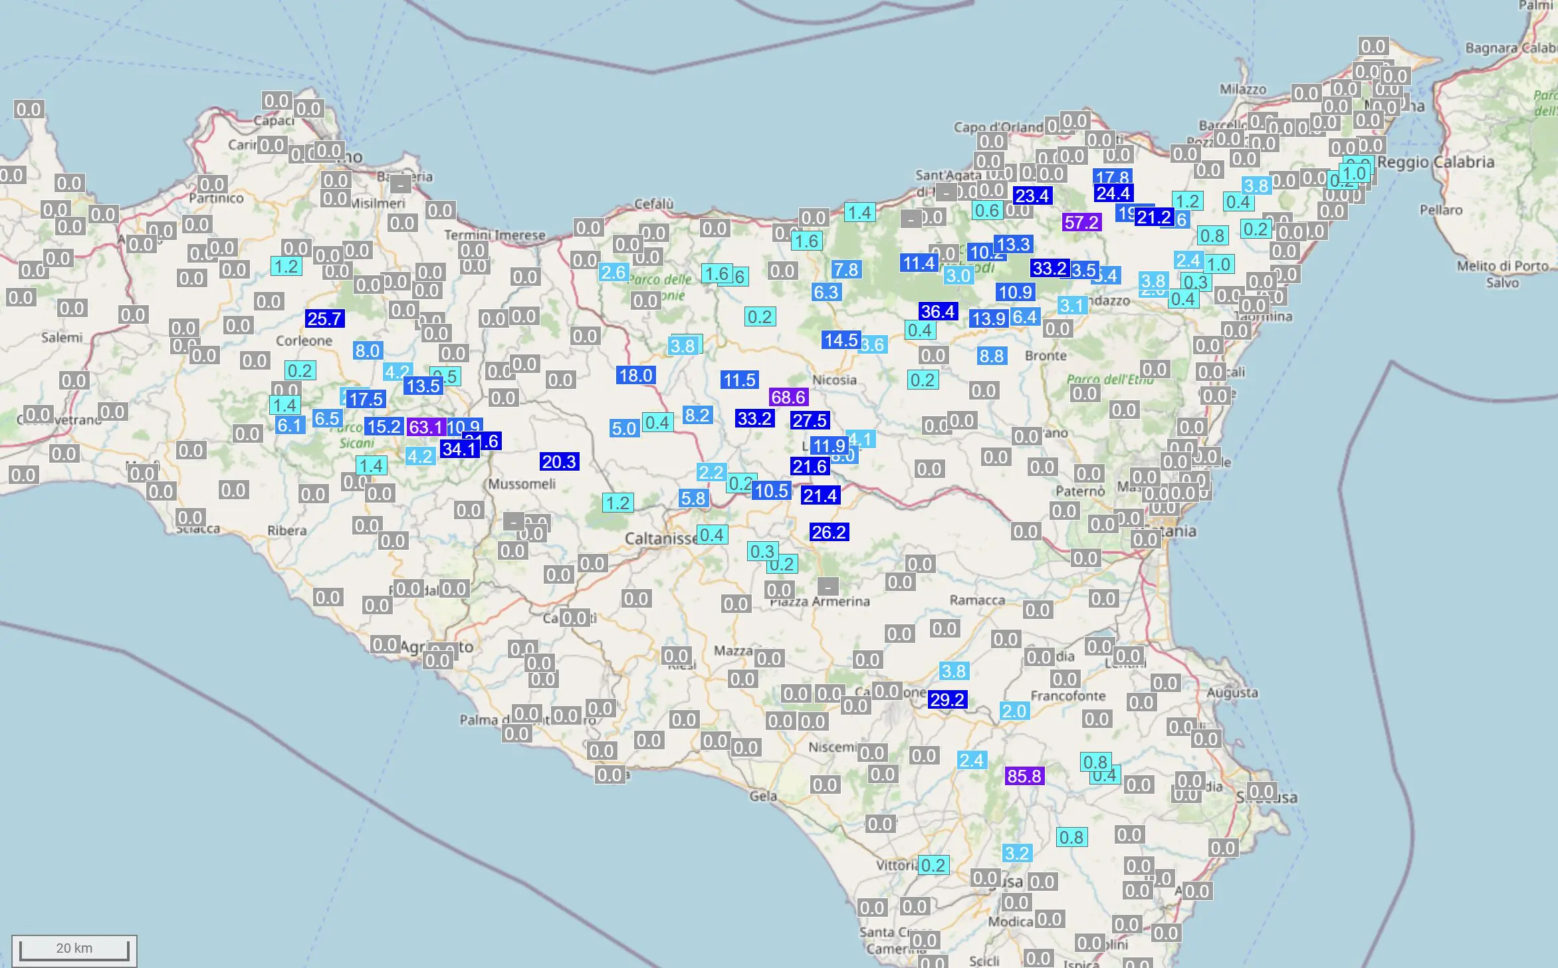
Task: Click the 11.5 blue station value
Action: (x=740, y=380)
